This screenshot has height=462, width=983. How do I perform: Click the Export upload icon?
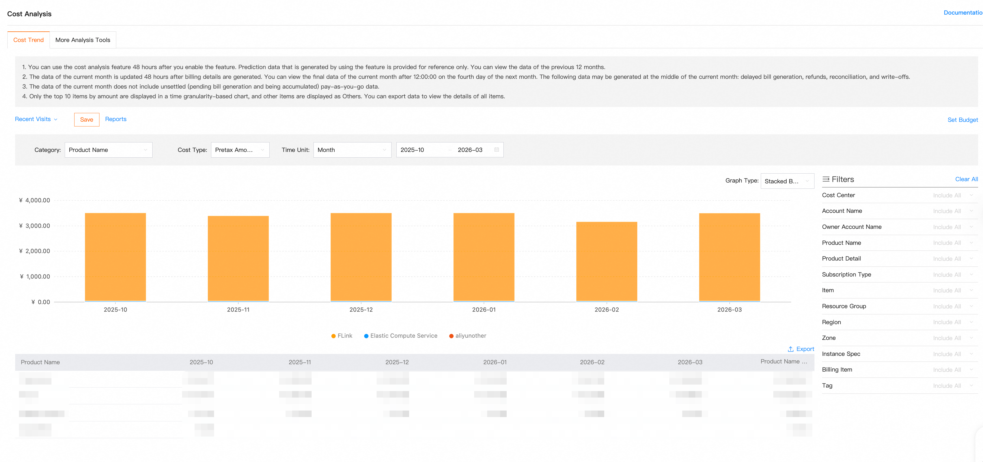[791, 349]
